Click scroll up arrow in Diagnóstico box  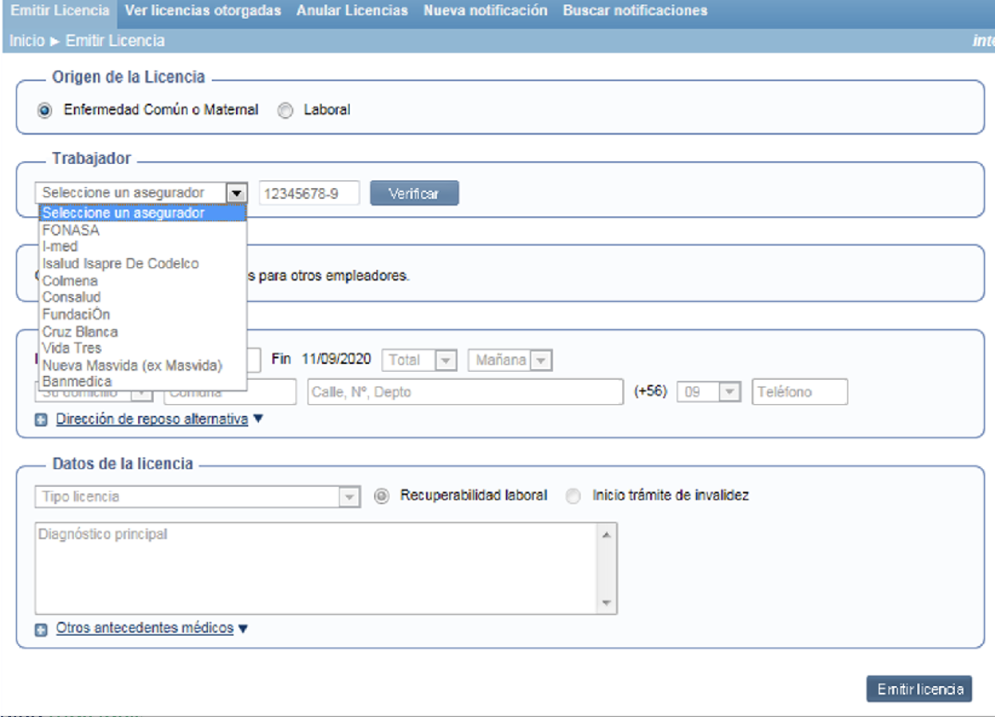[607, 535]
